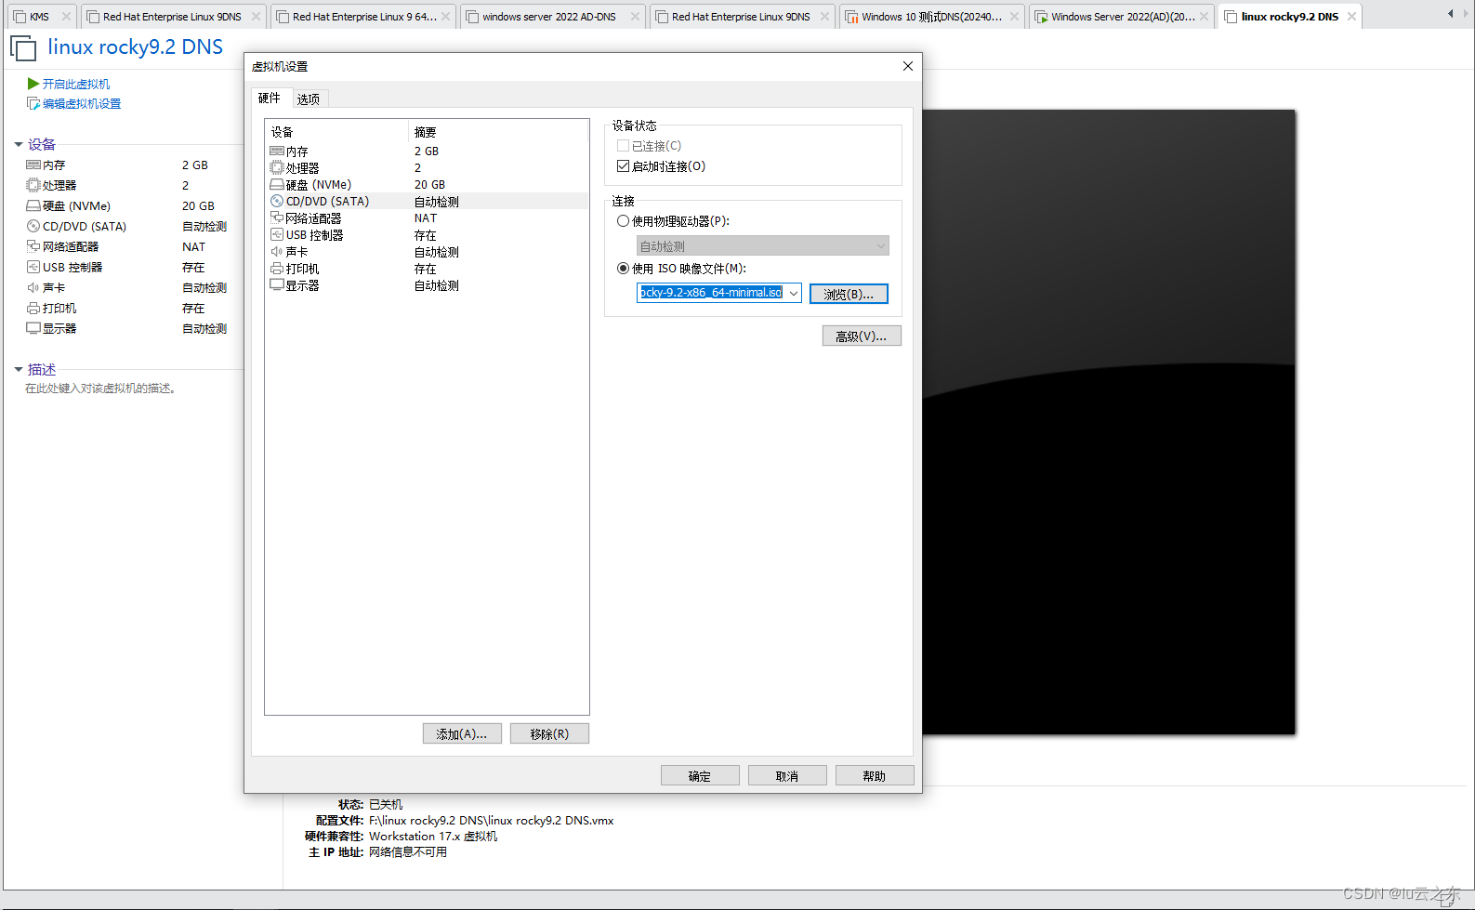The height and width of the screenshot is (910, 1475).
Task: Switch to 选项 tab in dialog
Action: (x=309, y=99)
